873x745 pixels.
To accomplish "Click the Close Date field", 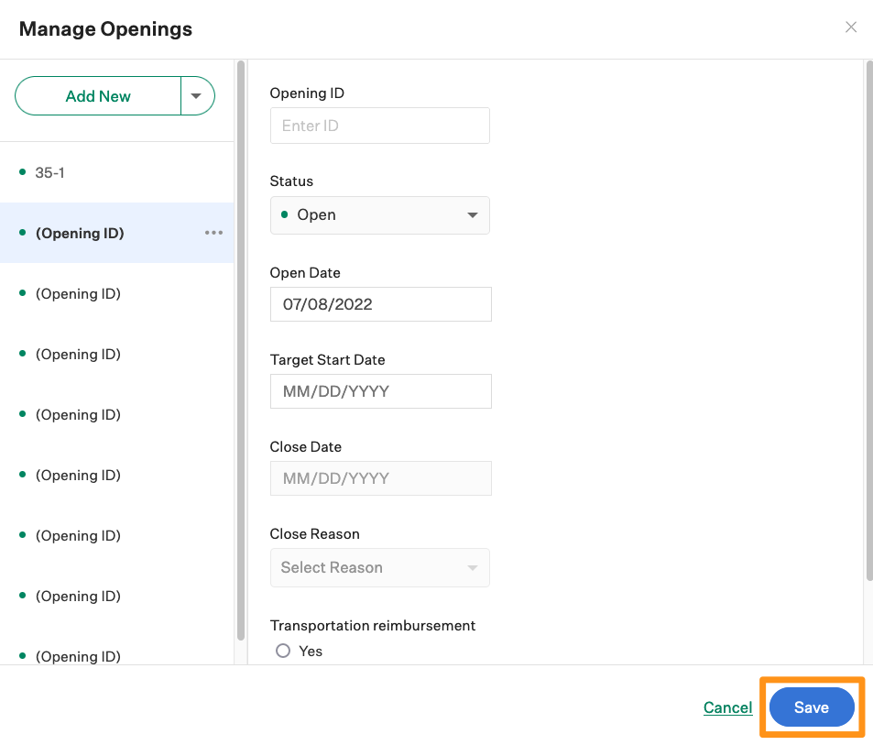I will [380, 477].
